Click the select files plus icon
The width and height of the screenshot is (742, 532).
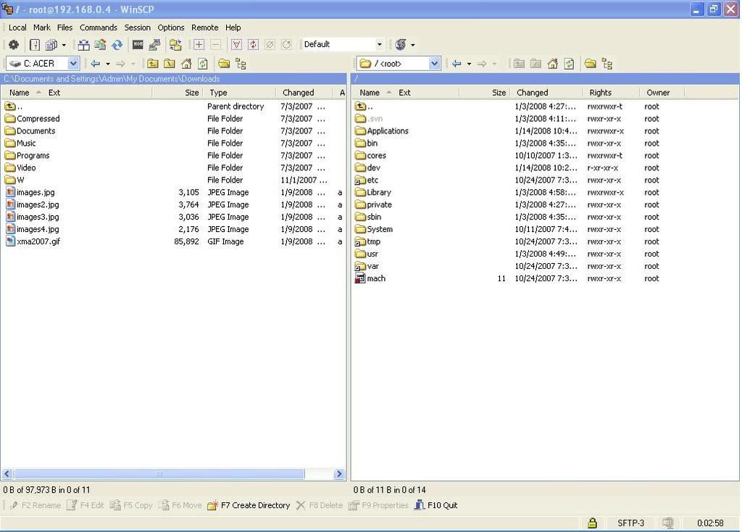(x=199, y=44)
